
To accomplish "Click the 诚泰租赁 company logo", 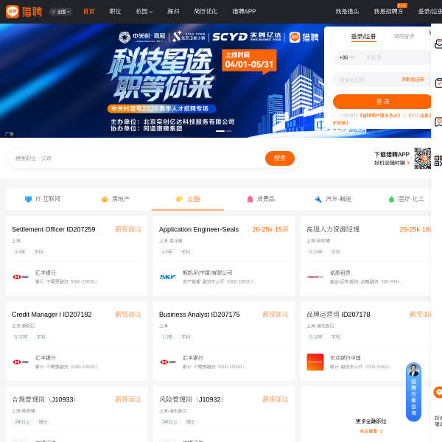I will [x=315, y=277].
